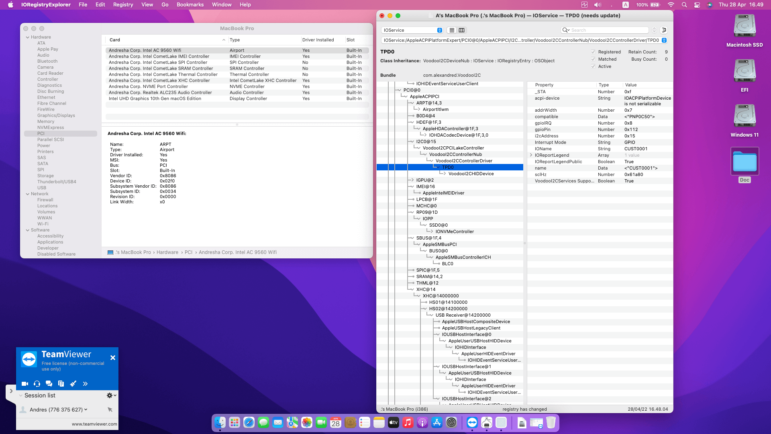771x434 pixels.
Task: Open Music from the Dock
Action: pyautogui.click(x=408, y=422)
